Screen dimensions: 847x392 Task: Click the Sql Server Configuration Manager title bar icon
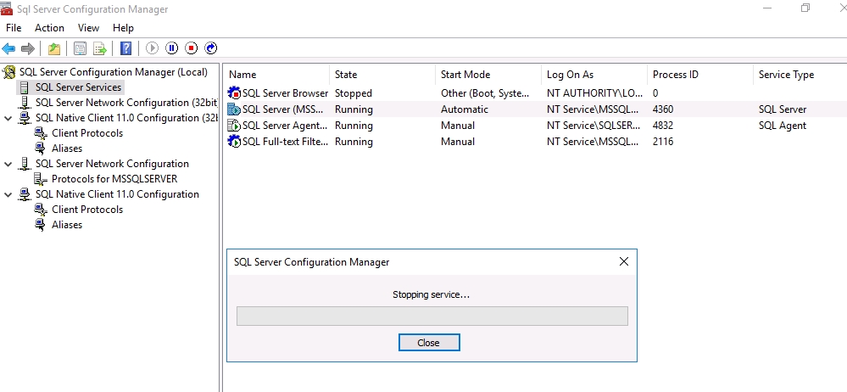tap(7, 8)
